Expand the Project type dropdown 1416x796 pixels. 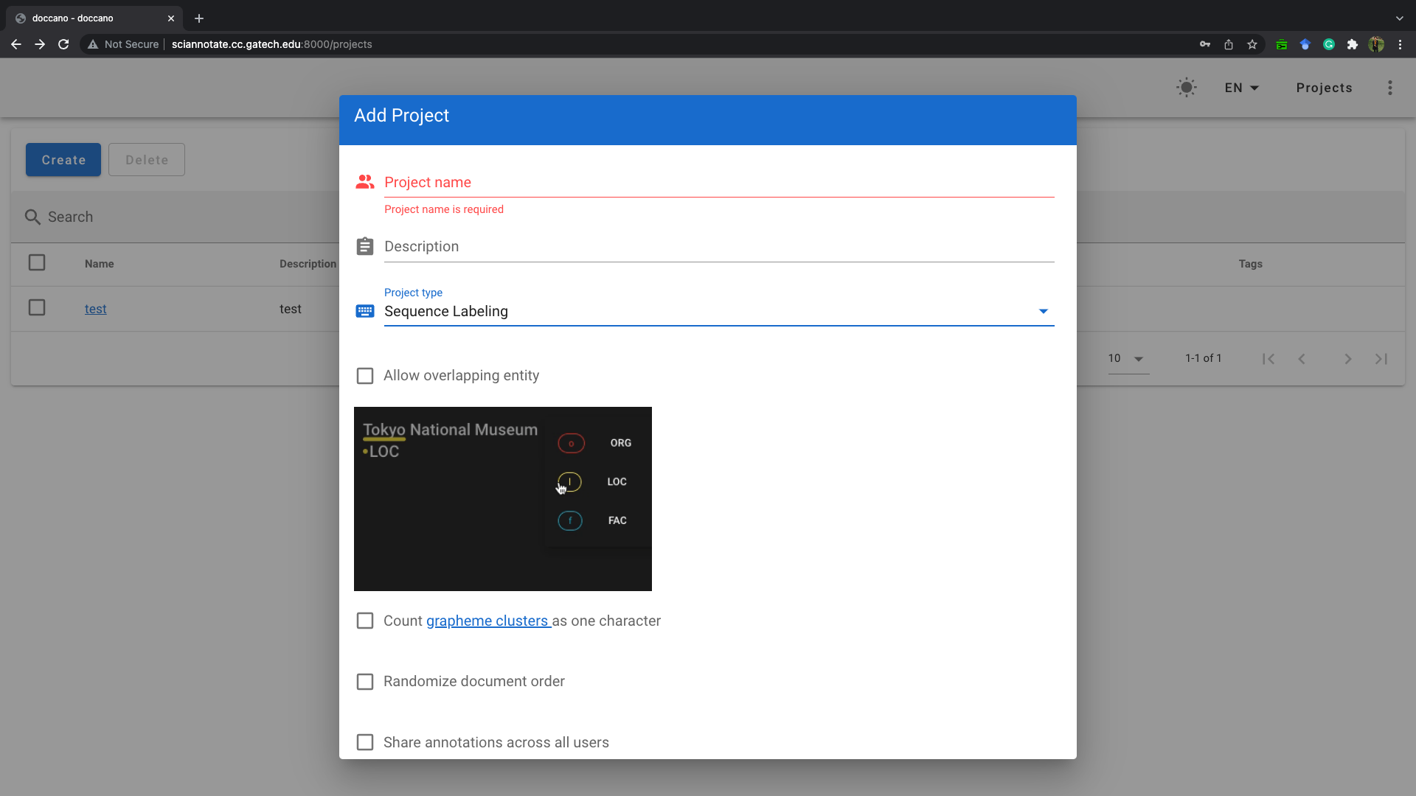coord(1044,311)
